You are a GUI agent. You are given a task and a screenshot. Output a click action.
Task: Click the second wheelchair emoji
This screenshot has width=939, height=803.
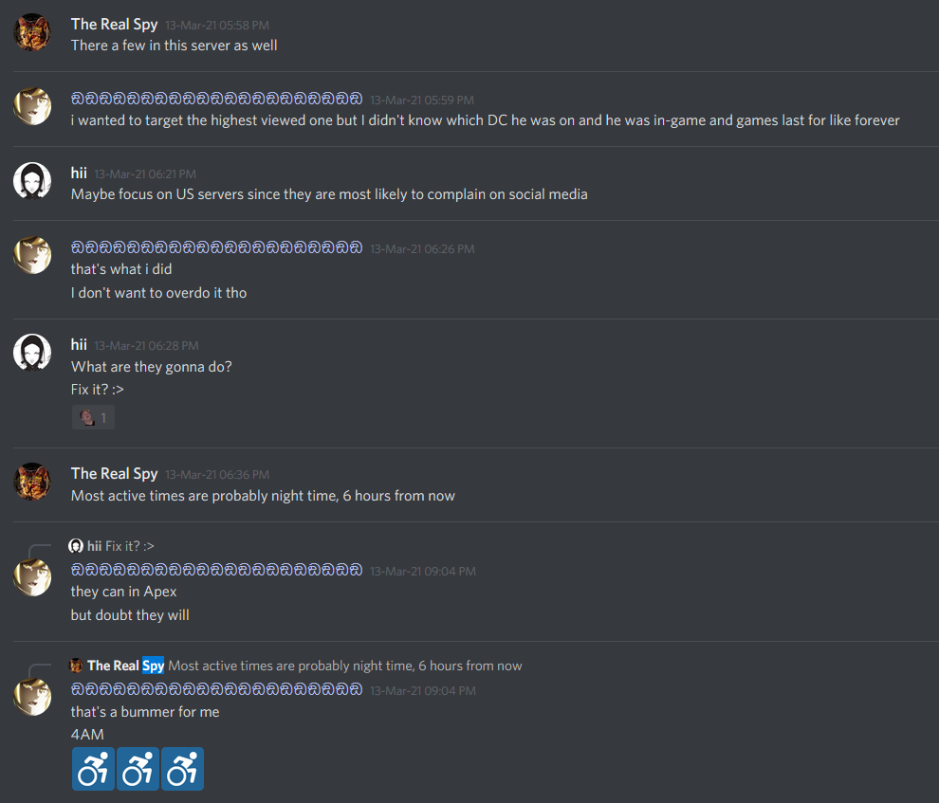pos(138,769)
